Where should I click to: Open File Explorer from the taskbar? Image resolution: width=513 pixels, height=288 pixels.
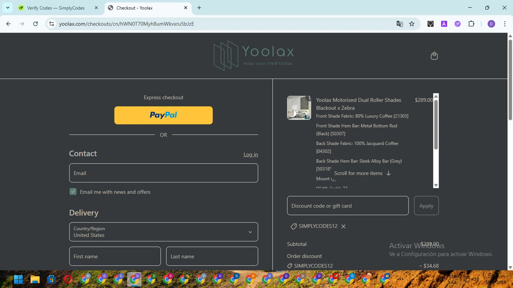click(35, 279)
